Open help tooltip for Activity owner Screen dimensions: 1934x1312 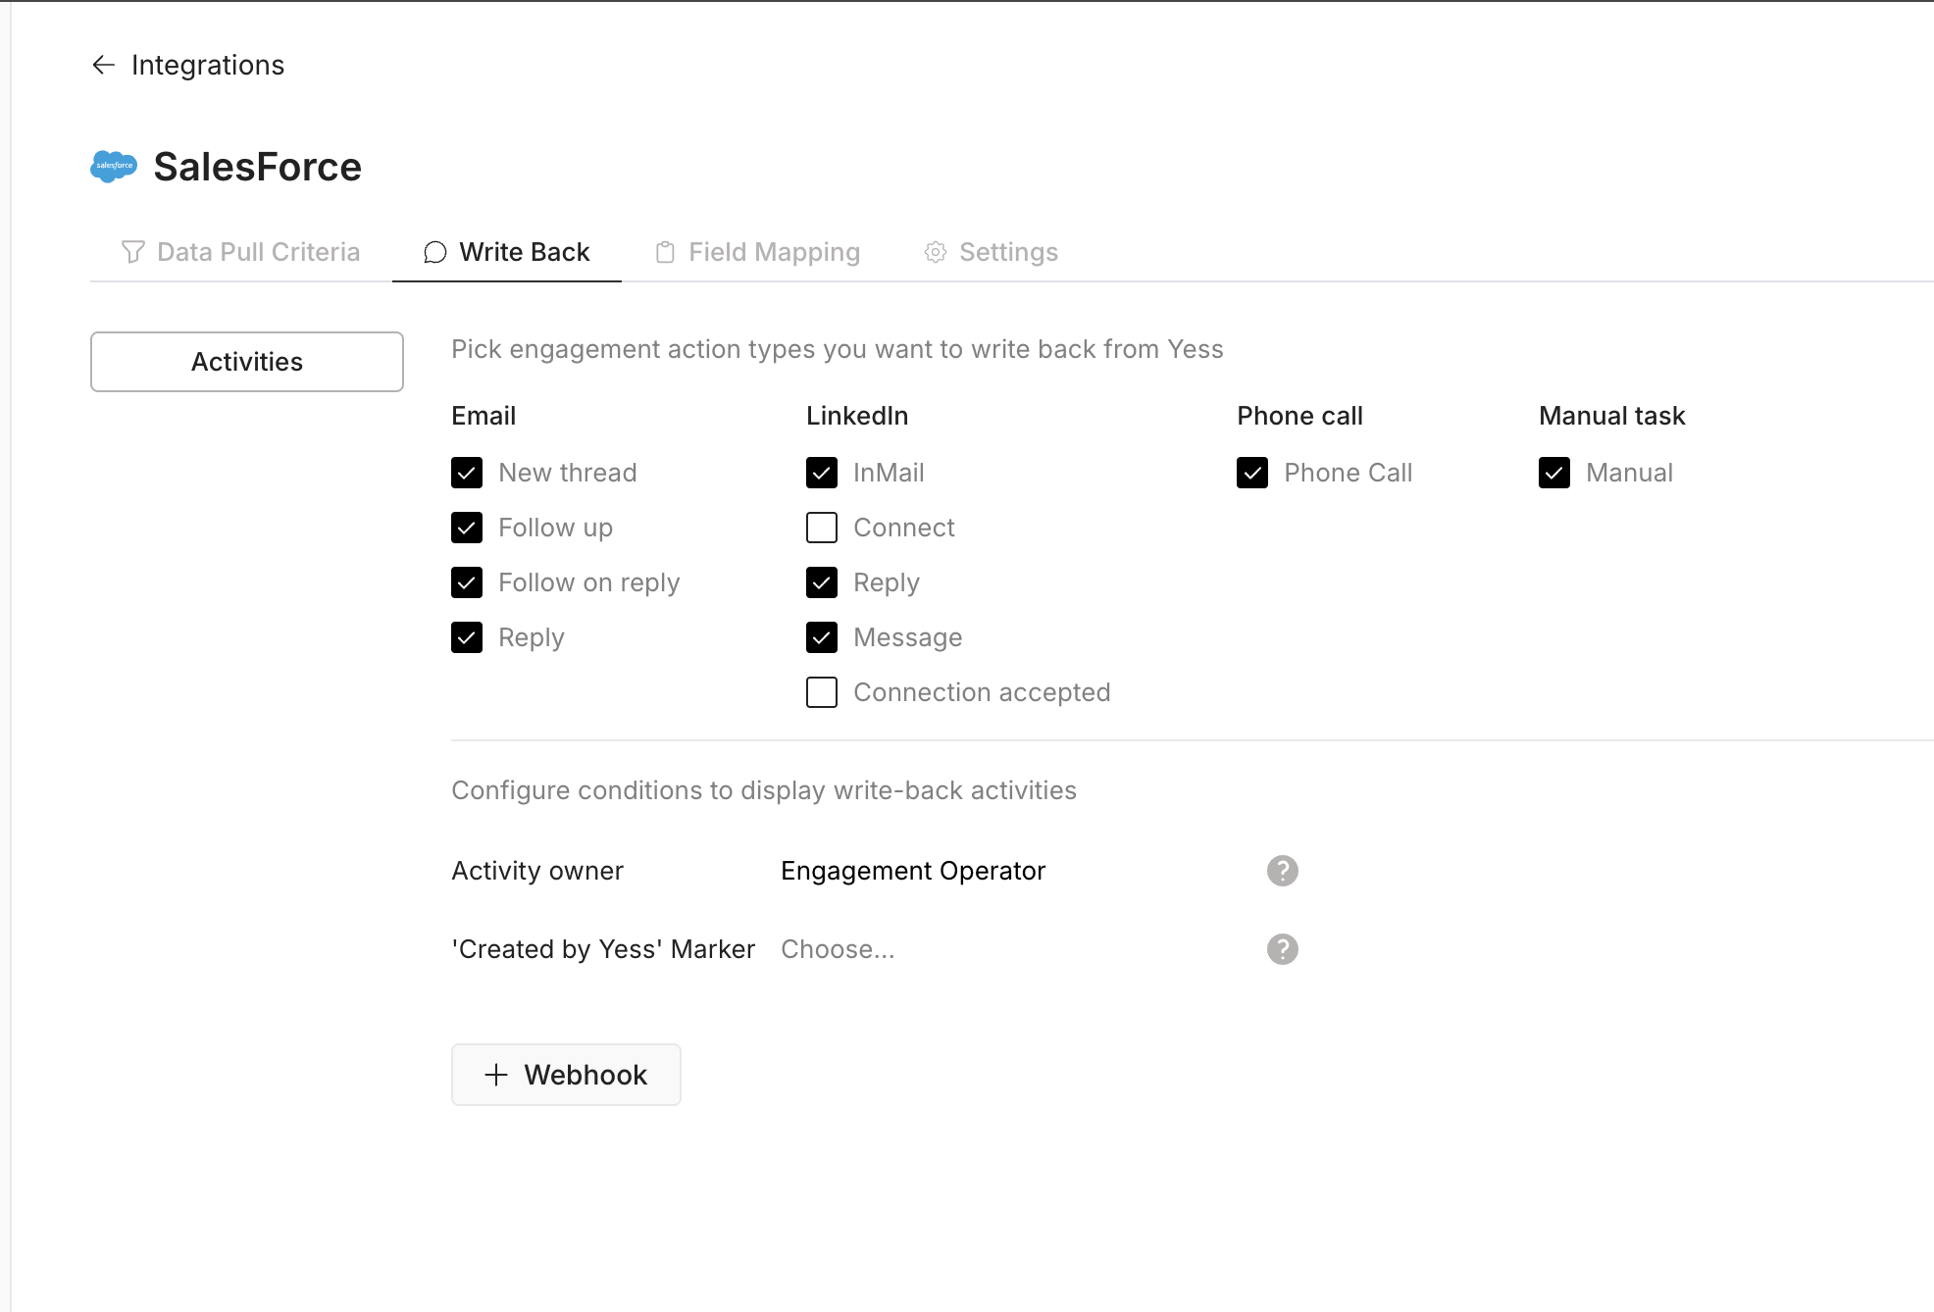click(x=1282, y=871)
